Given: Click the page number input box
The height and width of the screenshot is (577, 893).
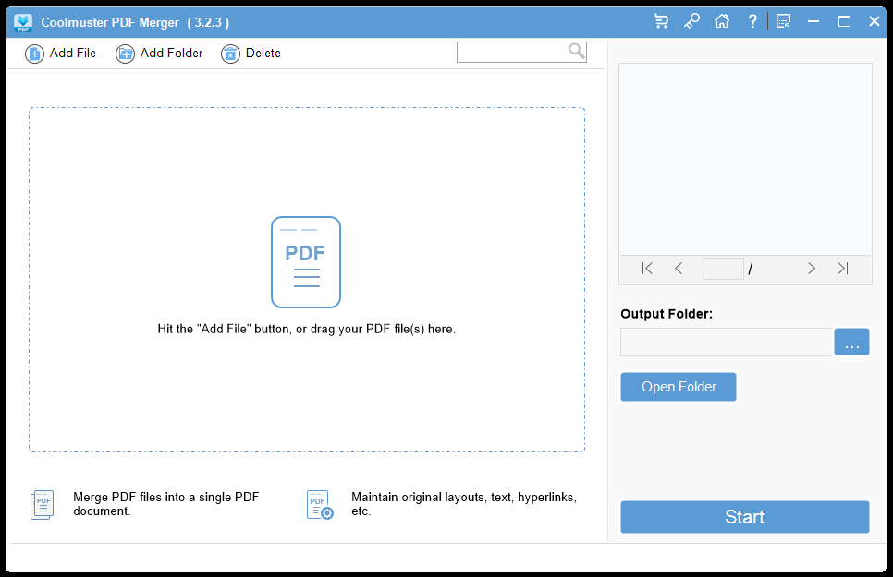Looking at the screenshot, I should tap(723, 269).
